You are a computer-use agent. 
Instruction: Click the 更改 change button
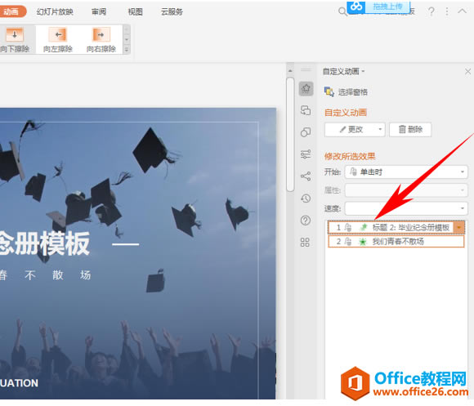click(355, 130)
